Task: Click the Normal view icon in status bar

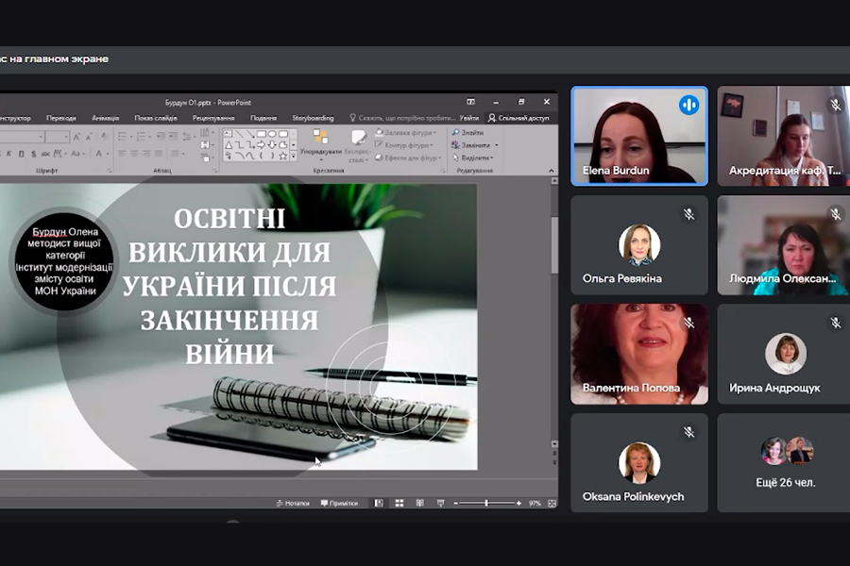Action: [379, 503]
